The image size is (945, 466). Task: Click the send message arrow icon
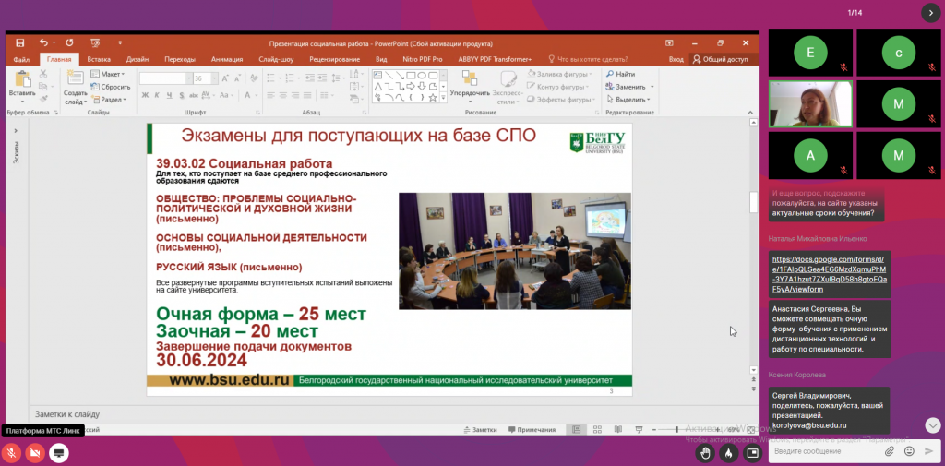(x=928, y=451)
